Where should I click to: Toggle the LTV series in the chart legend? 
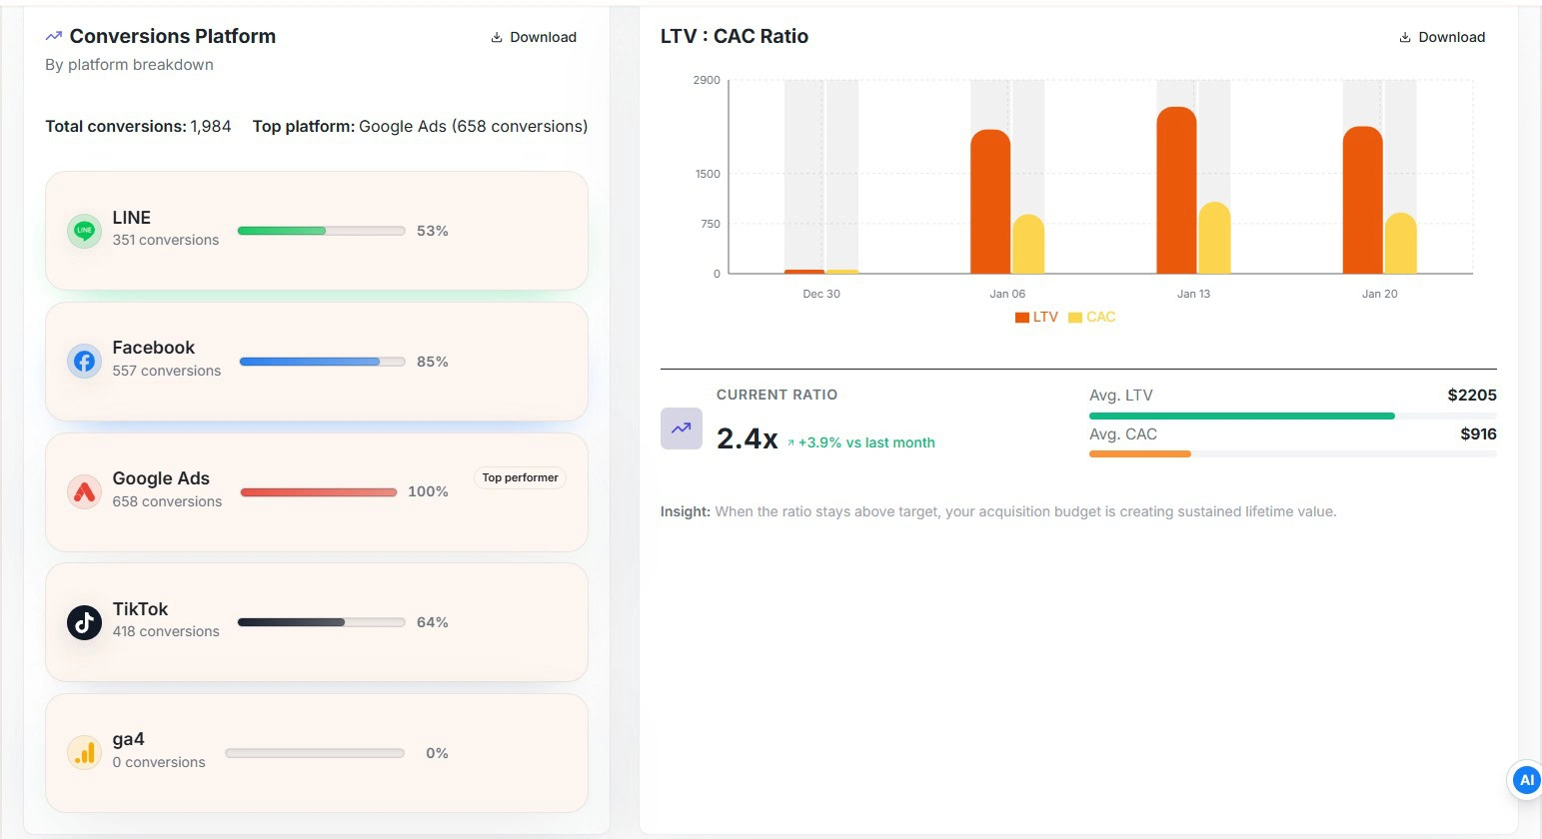point(1036,317)
